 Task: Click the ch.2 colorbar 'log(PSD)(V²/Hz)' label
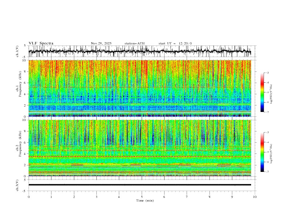click(271, 154)
